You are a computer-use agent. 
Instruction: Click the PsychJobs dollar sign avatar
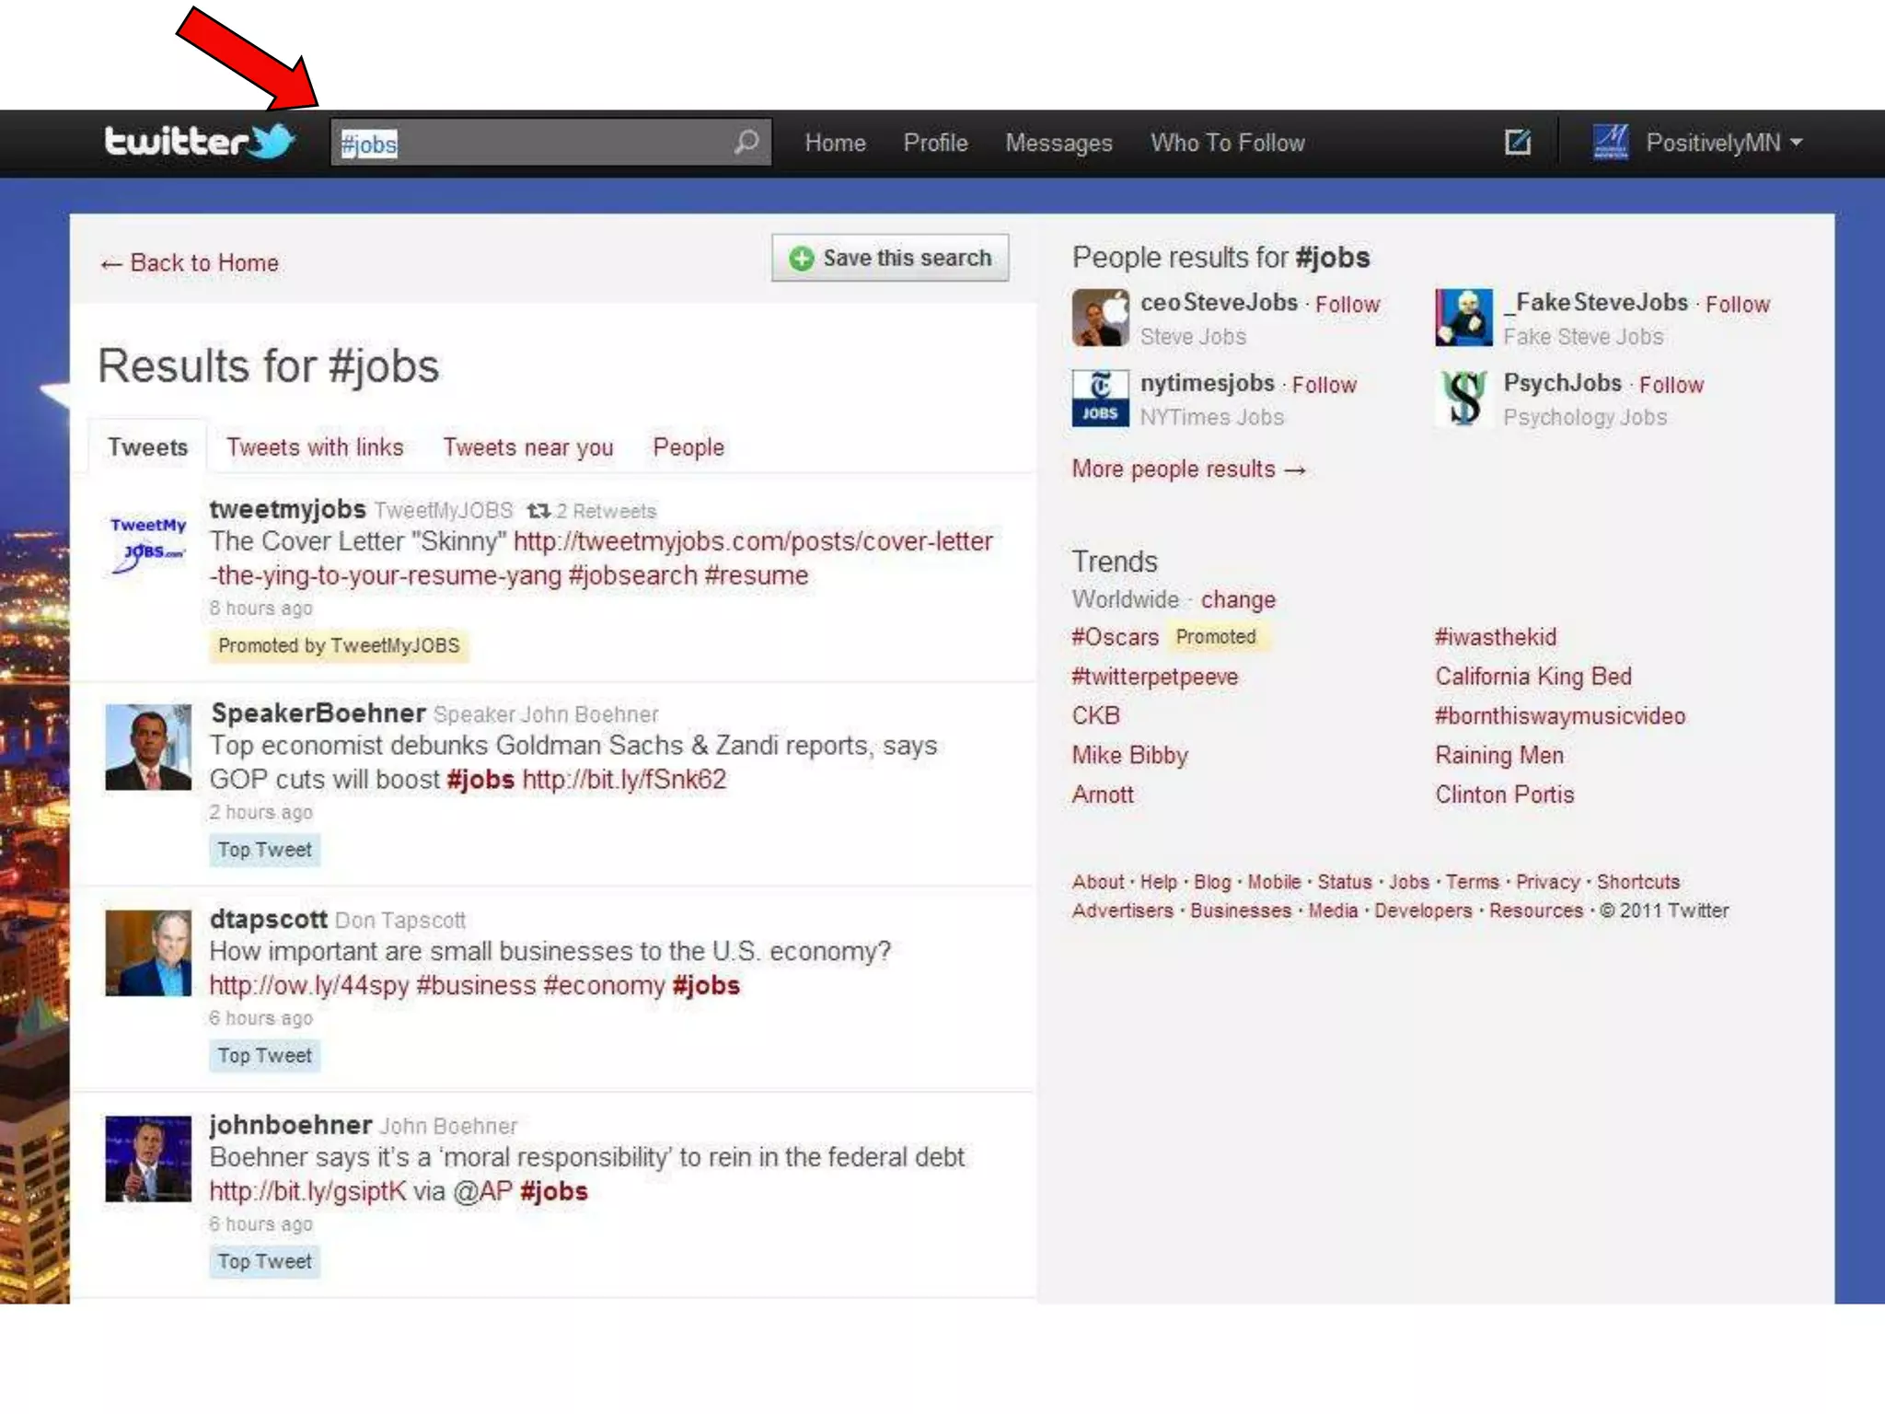pos(1463,399)
